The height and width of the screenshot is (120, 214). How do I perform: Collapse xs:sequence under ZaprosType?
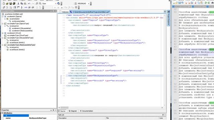5,26
